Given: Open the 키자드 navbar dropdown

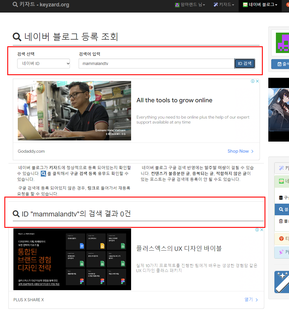Looking at the screenshot, I should point(224,4).
